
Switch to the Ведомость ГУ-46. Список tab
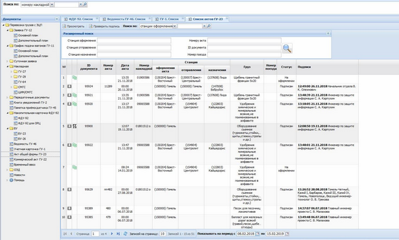(x=127, y=19)
